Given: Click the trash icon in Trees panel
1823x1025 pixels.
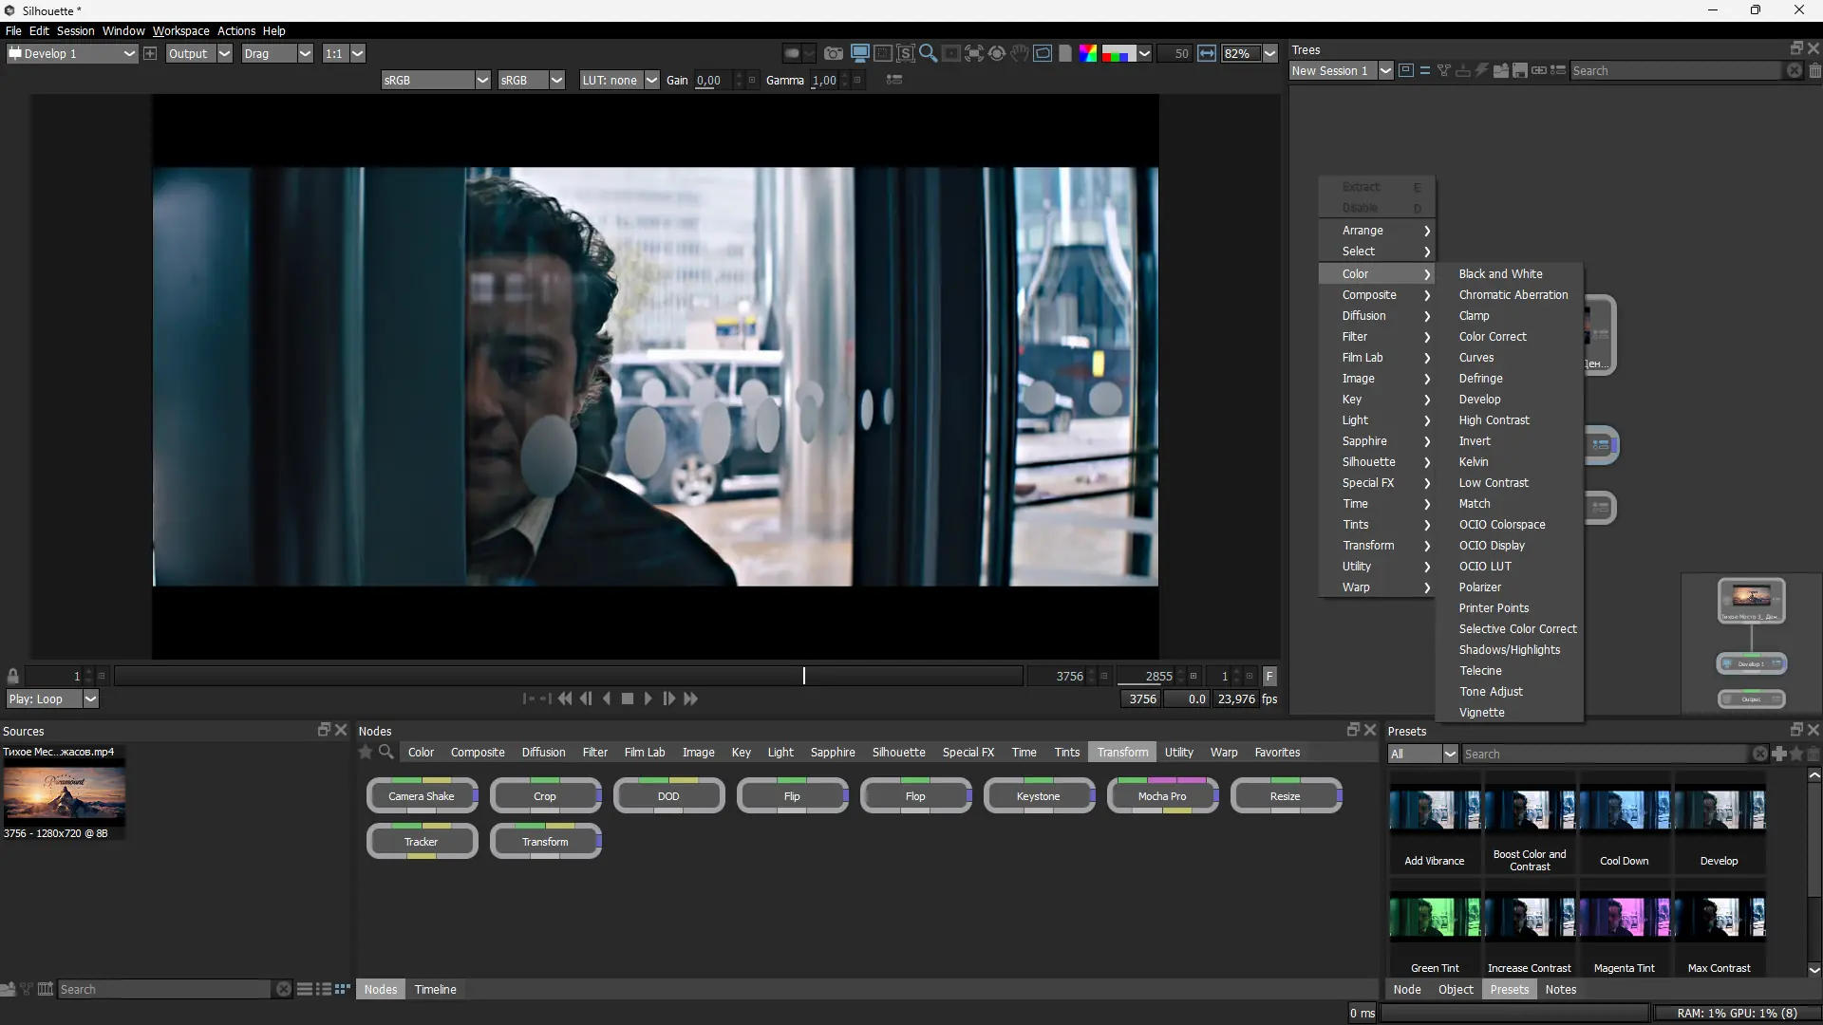Looking at the screenshot, I should 1814,71.
